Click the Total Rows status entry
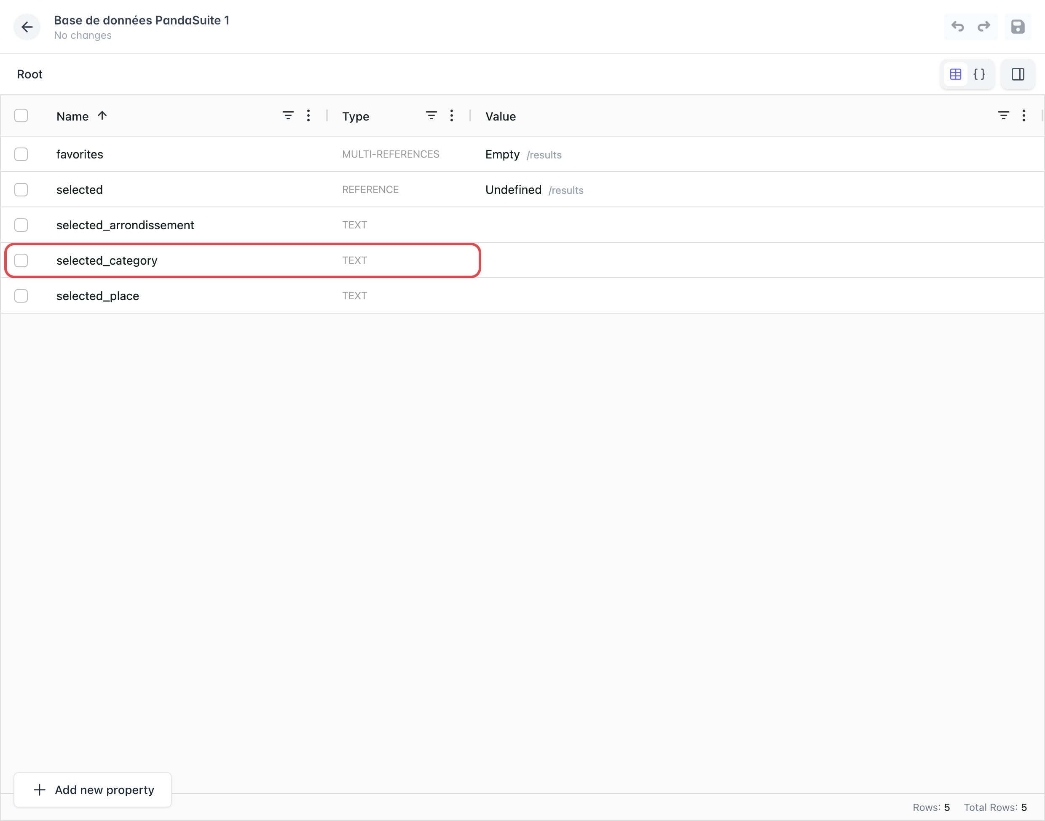Screen dimensions: 1045x821 [x=995, y=807]
